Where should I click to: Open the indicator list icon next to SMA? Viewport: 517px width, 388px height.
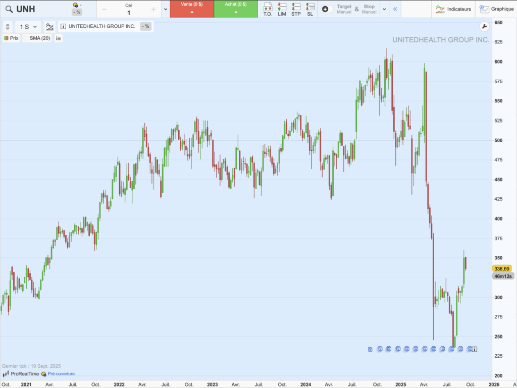tap(58, 38)
